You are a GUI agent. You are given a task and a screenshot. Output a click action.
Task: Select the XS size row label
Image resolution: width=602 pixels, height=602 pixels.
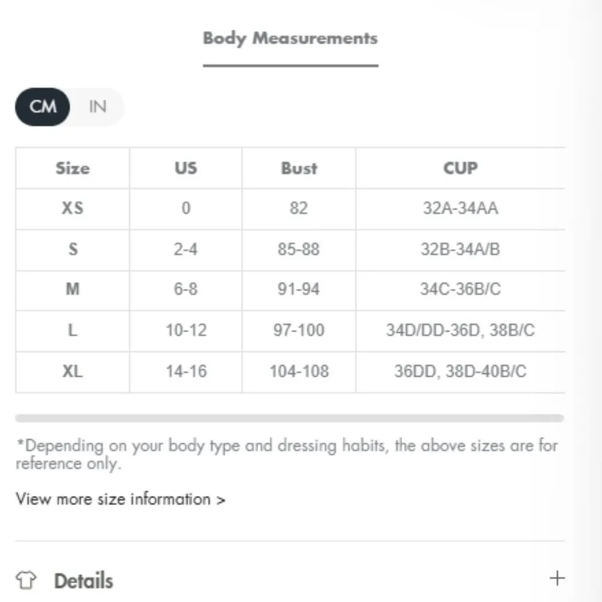pos(72,208)
